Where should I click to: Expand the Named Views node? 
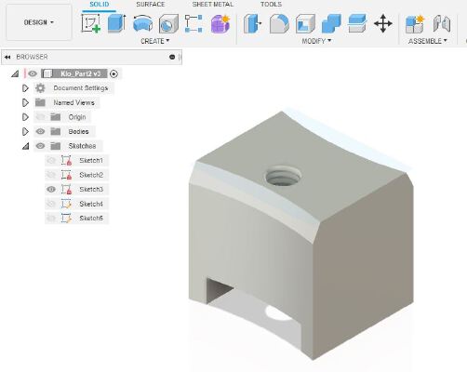[x=25, y=102]
